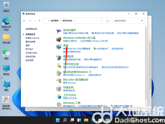Expand the recent locations dropdown arrow
Screen dimensions: 165x124
click(35, 21)
